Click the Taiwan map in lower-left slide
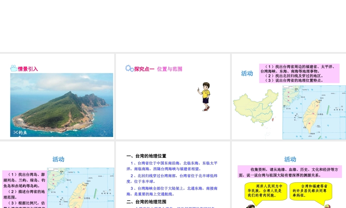 coord(81,188)
